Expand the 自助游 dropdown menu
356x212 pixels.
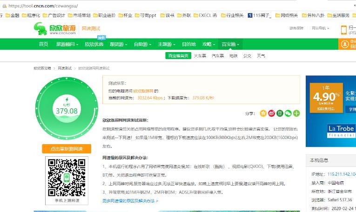pos(142,44)
